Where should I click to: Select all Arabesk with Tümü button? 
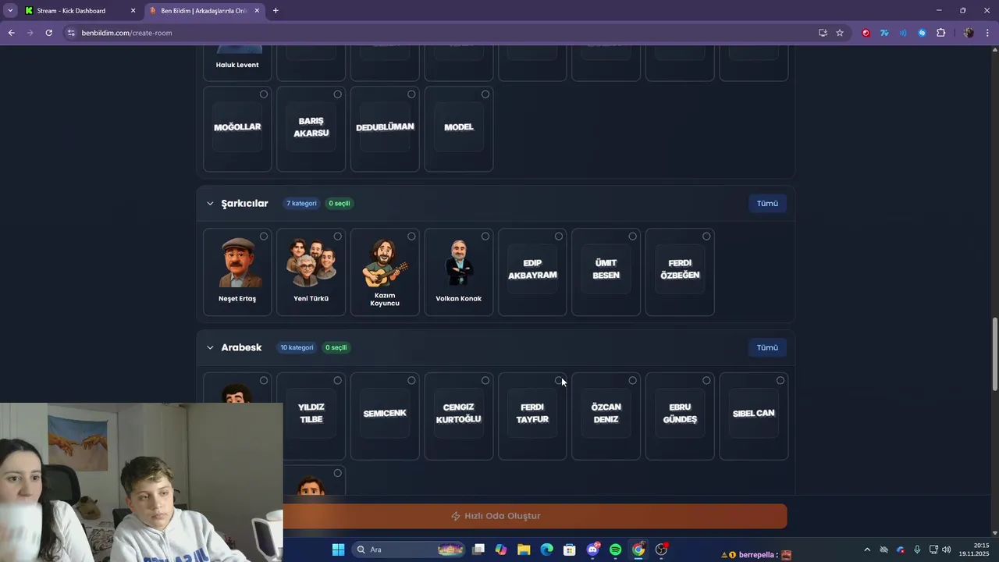click(767, 347)
